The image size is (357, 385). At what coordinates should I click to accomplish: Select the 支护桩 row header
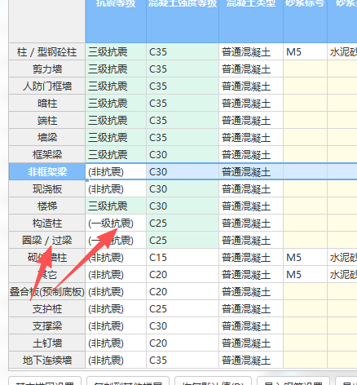pos(47,308)
